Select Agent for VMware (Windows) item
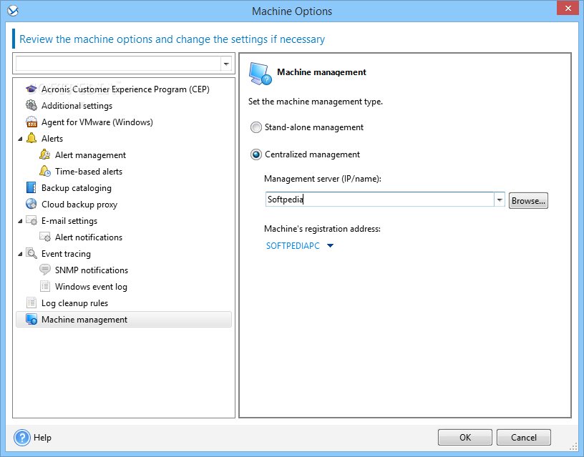Screen dimensions: 584x457 click(97, 122)
